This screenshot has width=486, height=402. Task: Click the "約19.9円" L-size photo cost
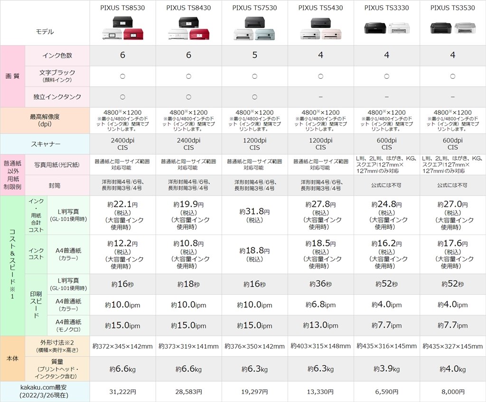(x=188, y=204)
